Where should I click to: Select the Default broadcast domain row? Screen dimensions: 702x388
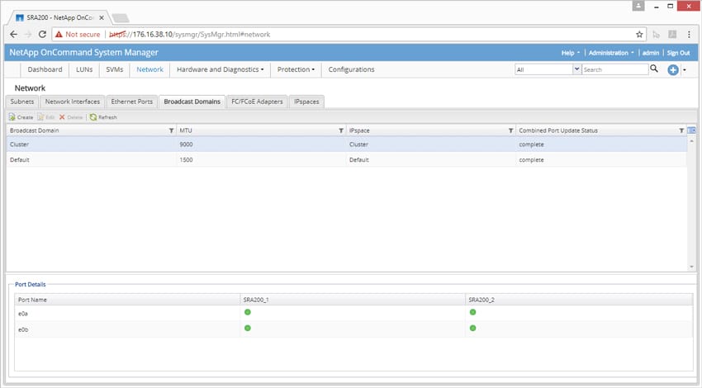(x=346, y=160)
